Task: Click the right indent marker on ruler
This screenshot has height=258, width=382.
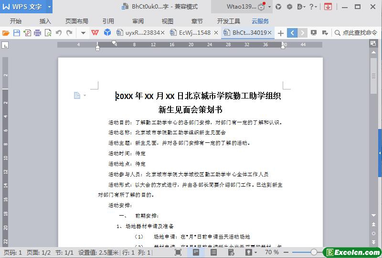Action: pos(283,46)
